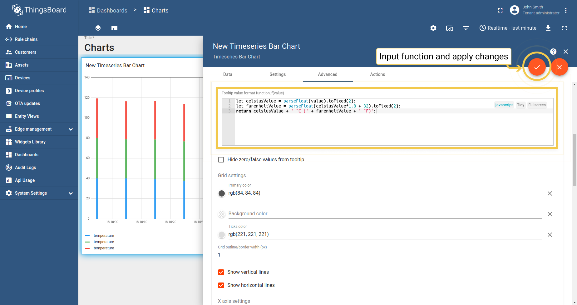Open dashboard settings gear icon
The image size is (577, 305).
(x=433, y=28)
